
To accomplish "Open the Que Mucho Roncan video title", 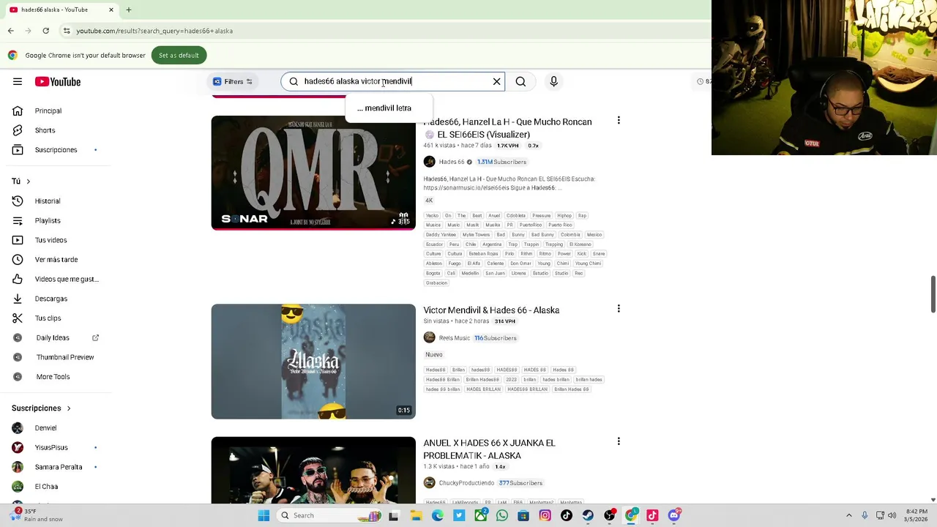I will coord(507,128).
